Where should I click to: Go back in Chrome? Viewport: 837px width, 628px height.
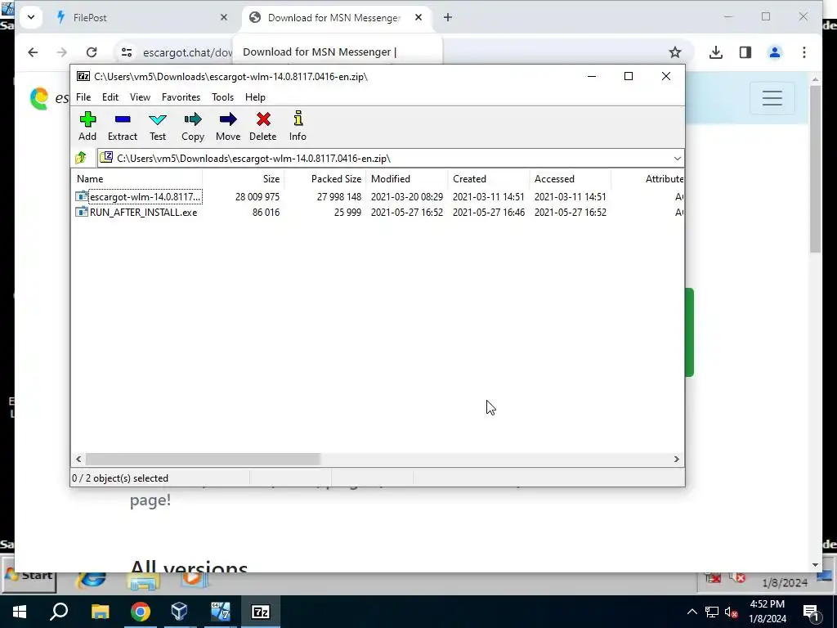pyautogui.click(x=33, y=52)
